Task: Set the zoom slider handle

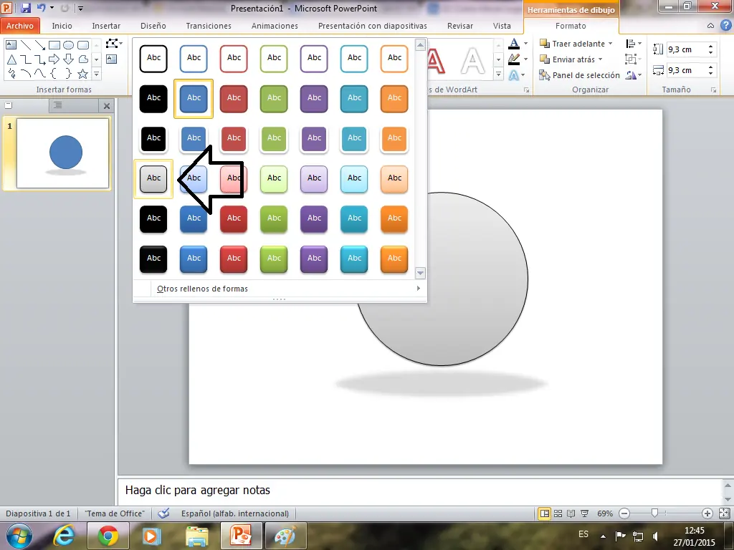Action: coord(655,513)
